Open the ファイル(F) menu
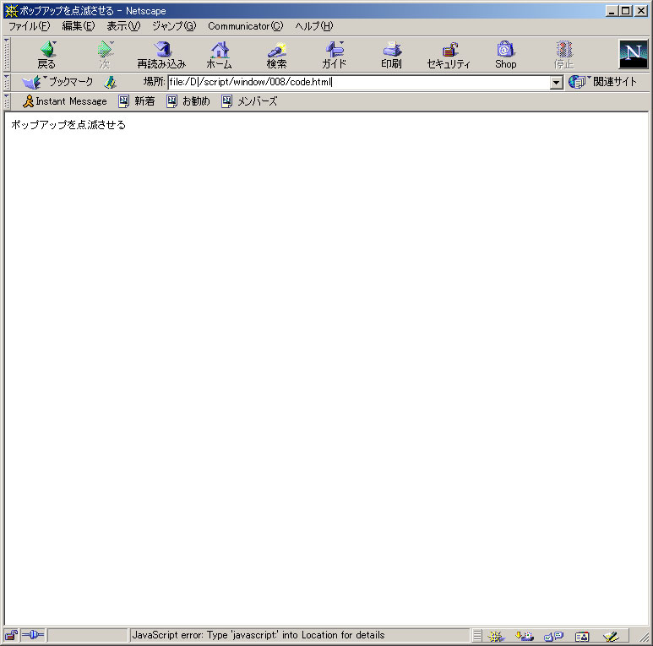 (x=30, y=26)
